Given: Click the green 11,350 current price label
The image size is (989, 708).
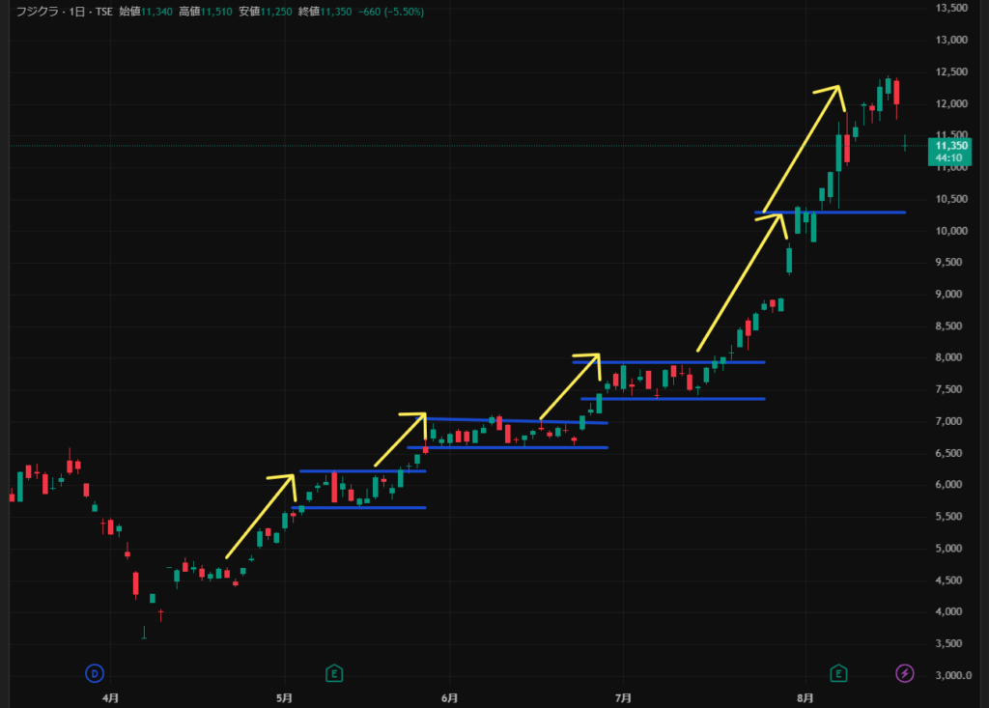Looking at the screenshot, I should click(947, 146).
